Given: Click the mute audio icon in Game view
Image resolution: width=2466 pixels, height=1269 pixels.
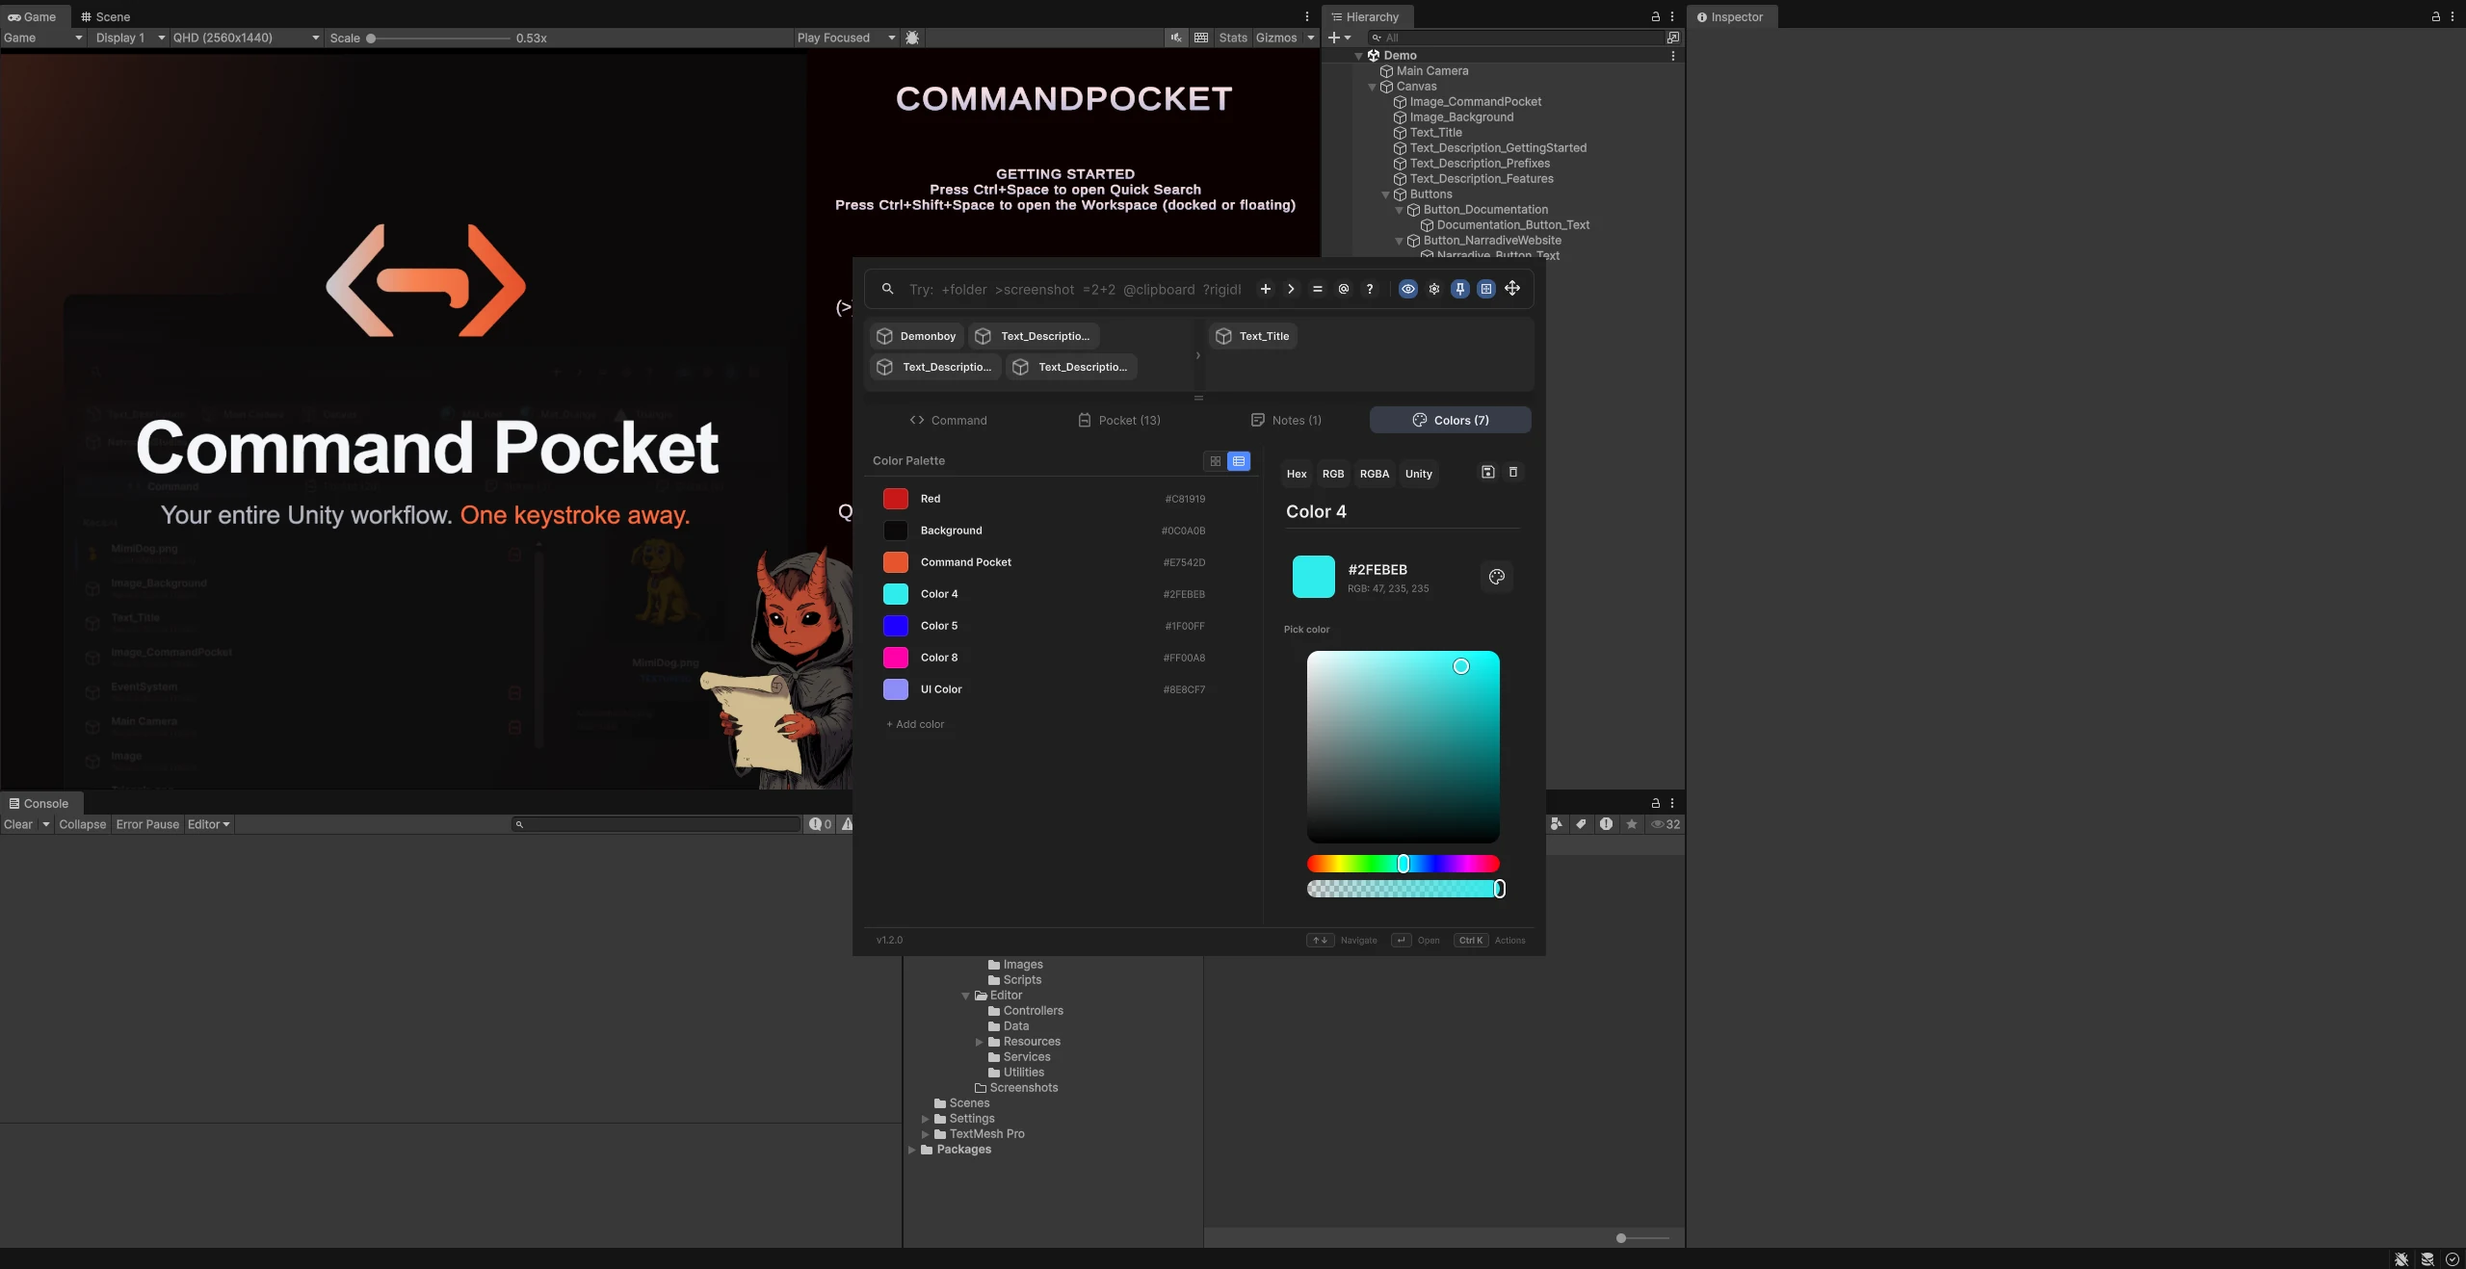Looking at the screenshot, I should click(1176, 38).
